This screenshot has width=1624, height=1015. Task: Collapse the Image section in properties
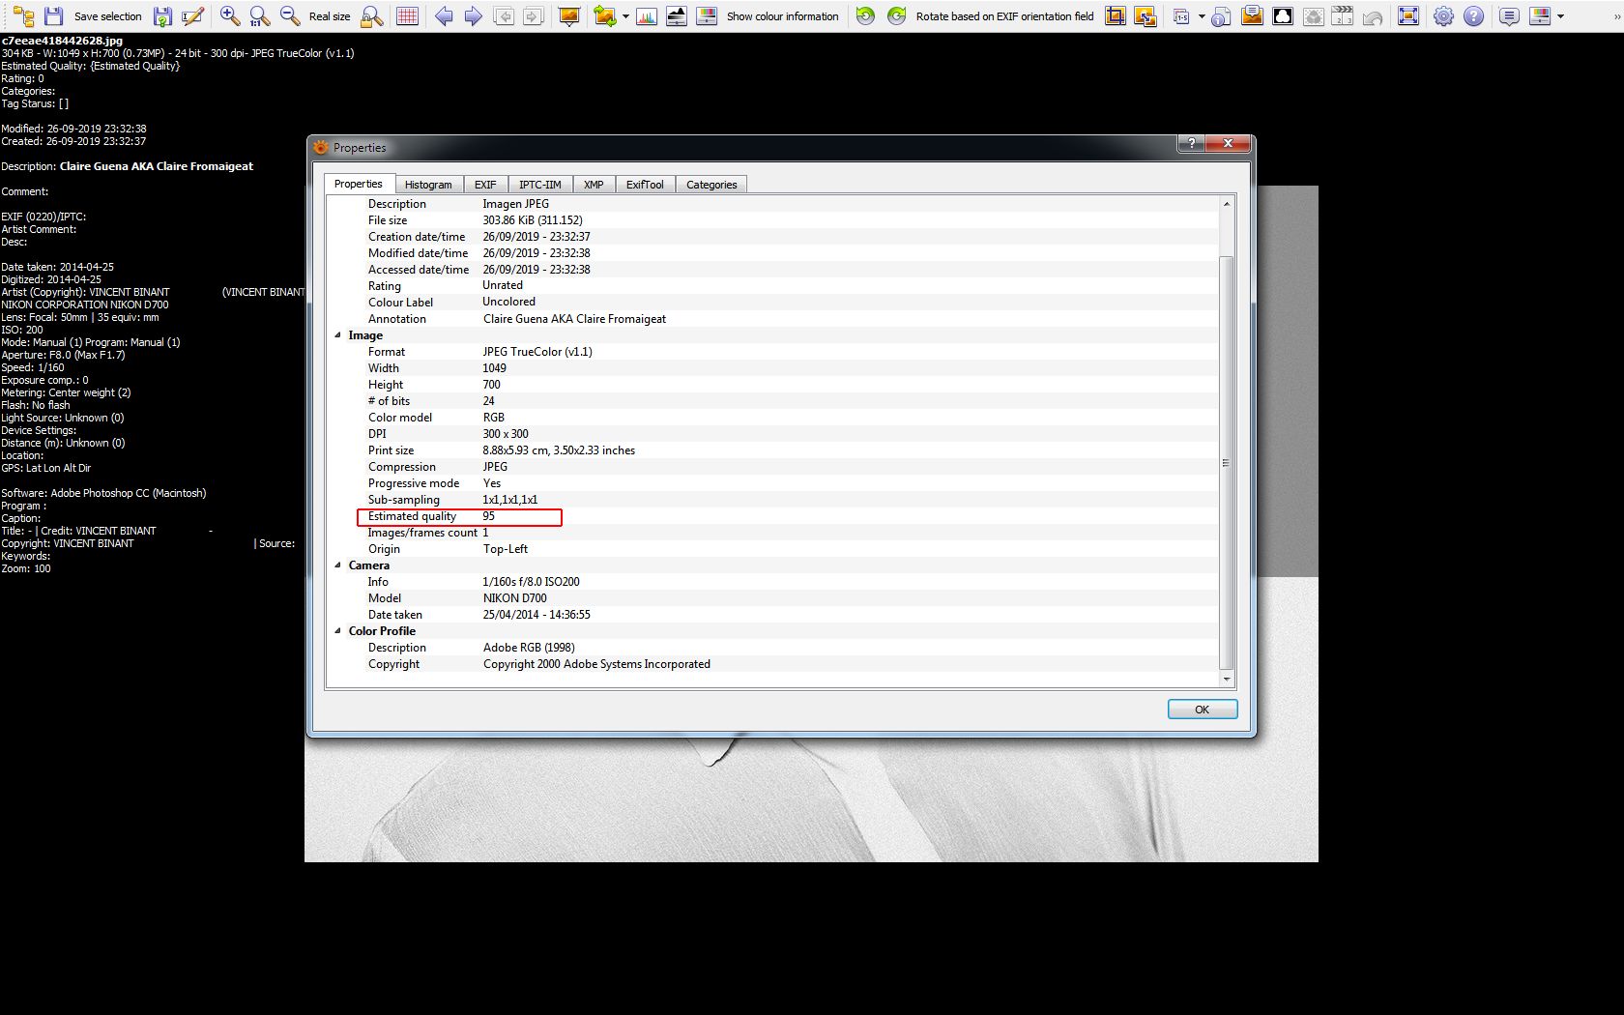point(338,335)
